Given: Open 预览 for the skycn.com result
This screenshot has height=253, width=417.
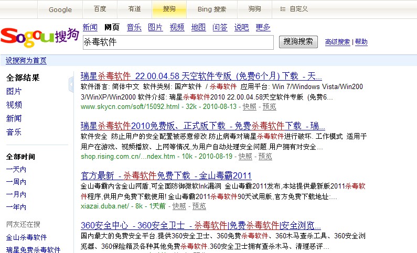Looking at the screenshot, I should 270,107.
